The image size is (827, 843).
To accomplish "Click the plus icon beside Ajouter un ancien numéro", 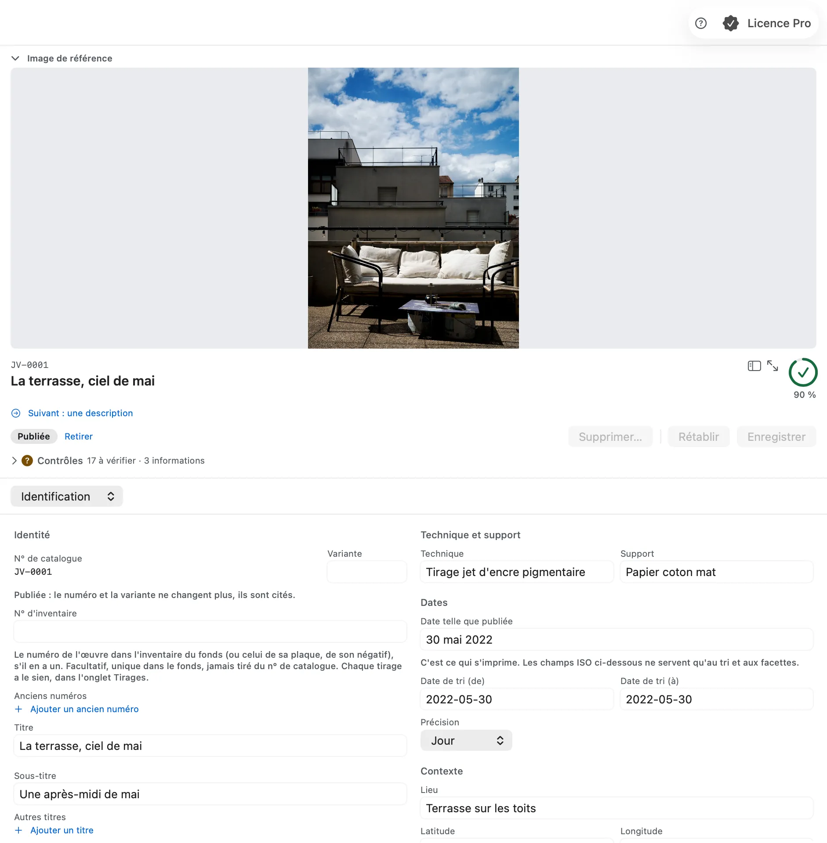I will pyautogui.click(x=18, y=709).
